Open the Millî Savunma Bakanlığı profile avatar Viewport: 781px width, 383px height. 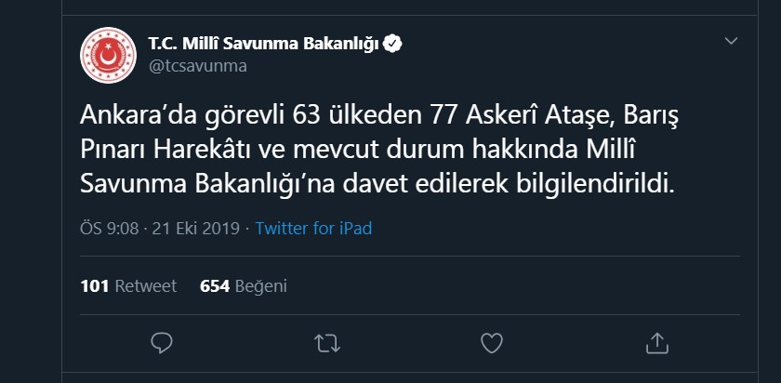pyautogui.click(x=108, y=55)
